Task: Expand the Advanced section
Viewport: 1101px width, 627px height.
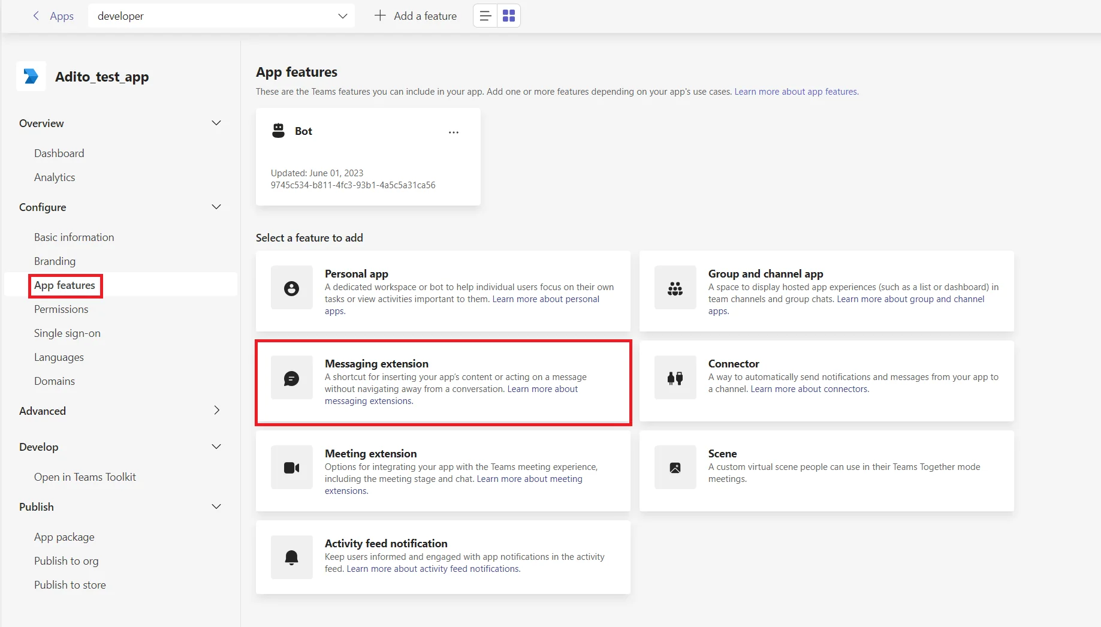Action: tap(216, 411)
